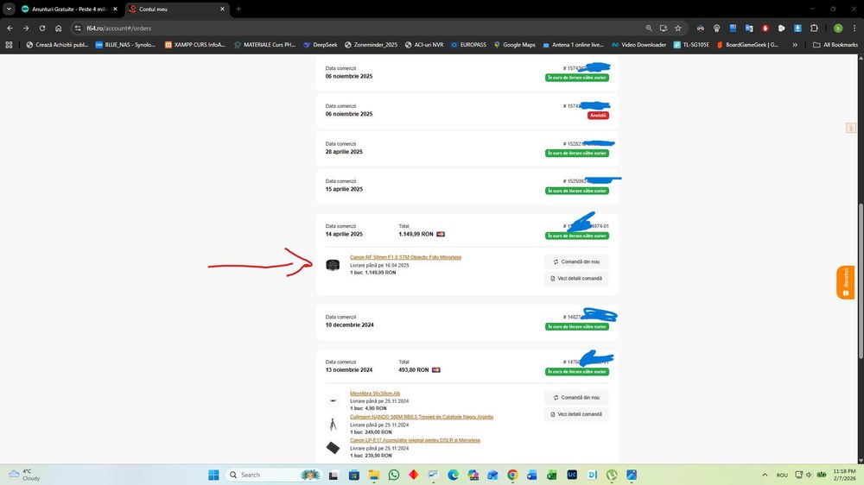
Task: Click Vezi detalii comandă for 493,80 RON order
Action: (576, 414)
